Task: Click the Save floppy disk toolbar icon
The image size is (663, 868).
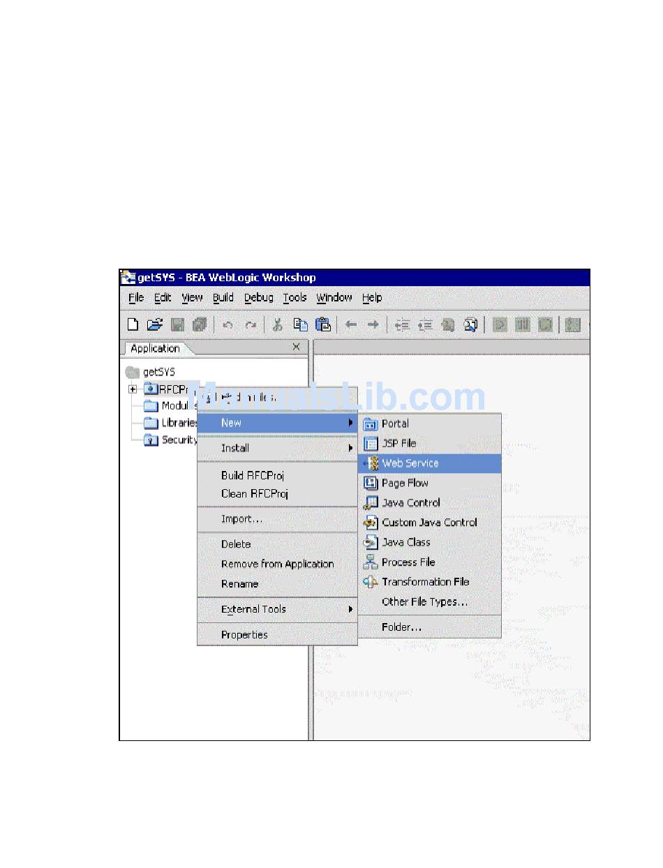Action: pyautogui.click(x=178, y=324)
